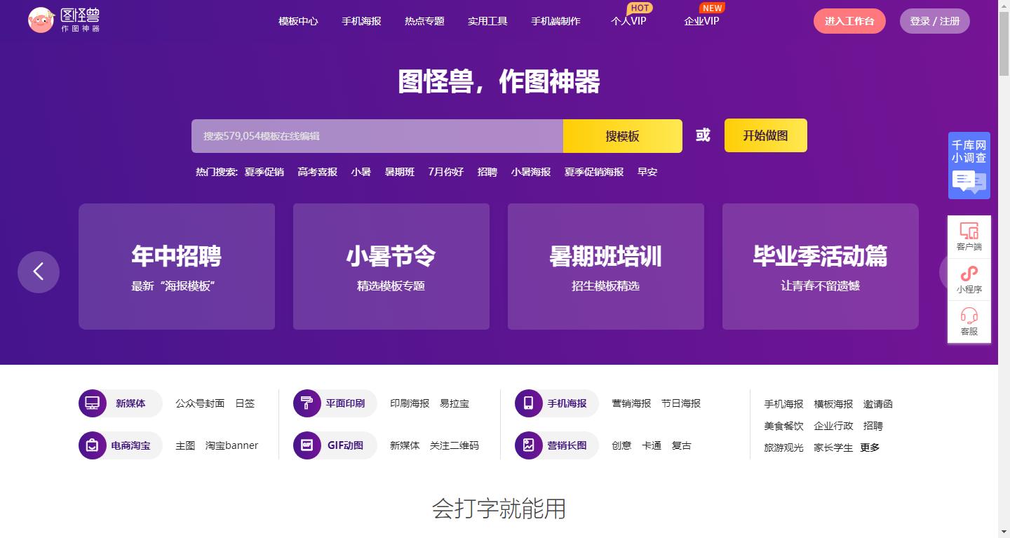Click the template search input field

[x=377, y=135]
